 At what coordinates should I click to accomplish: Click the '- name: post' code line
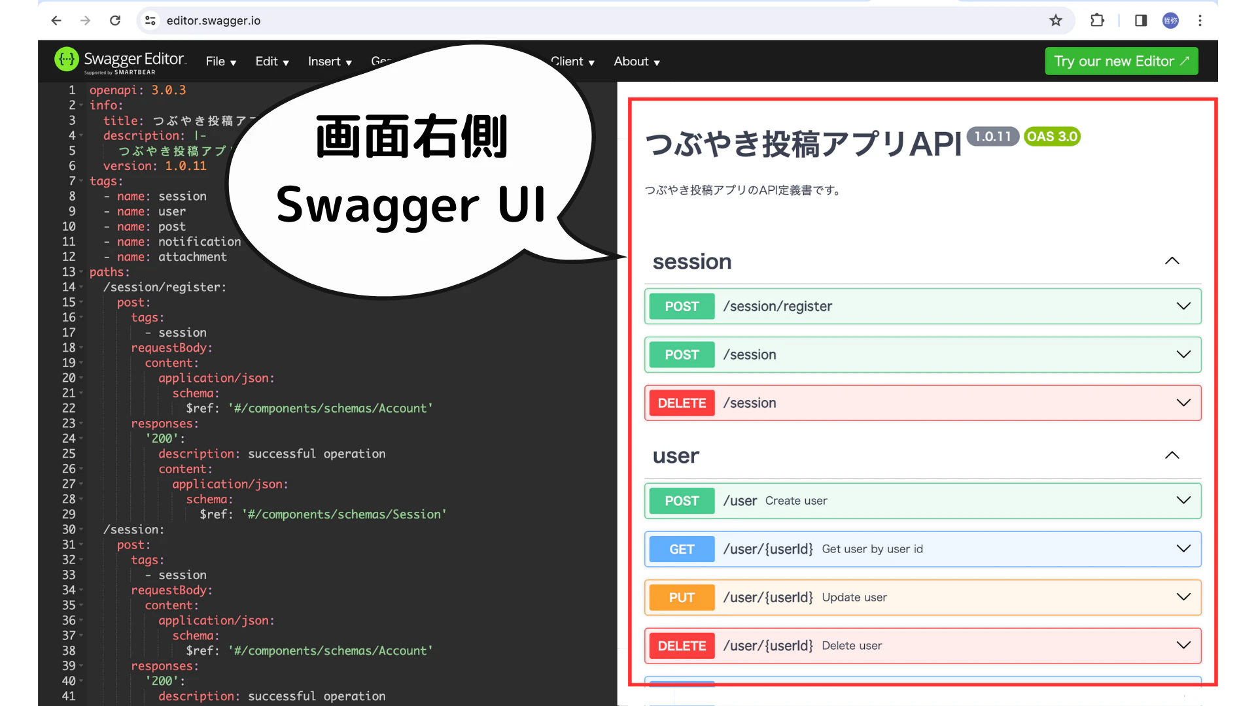(x=145, y=226)
